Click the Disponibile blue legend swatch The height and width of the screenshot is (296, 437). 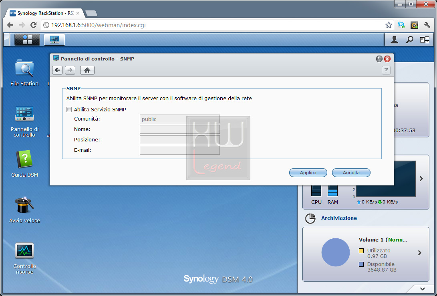pos(361,264)
